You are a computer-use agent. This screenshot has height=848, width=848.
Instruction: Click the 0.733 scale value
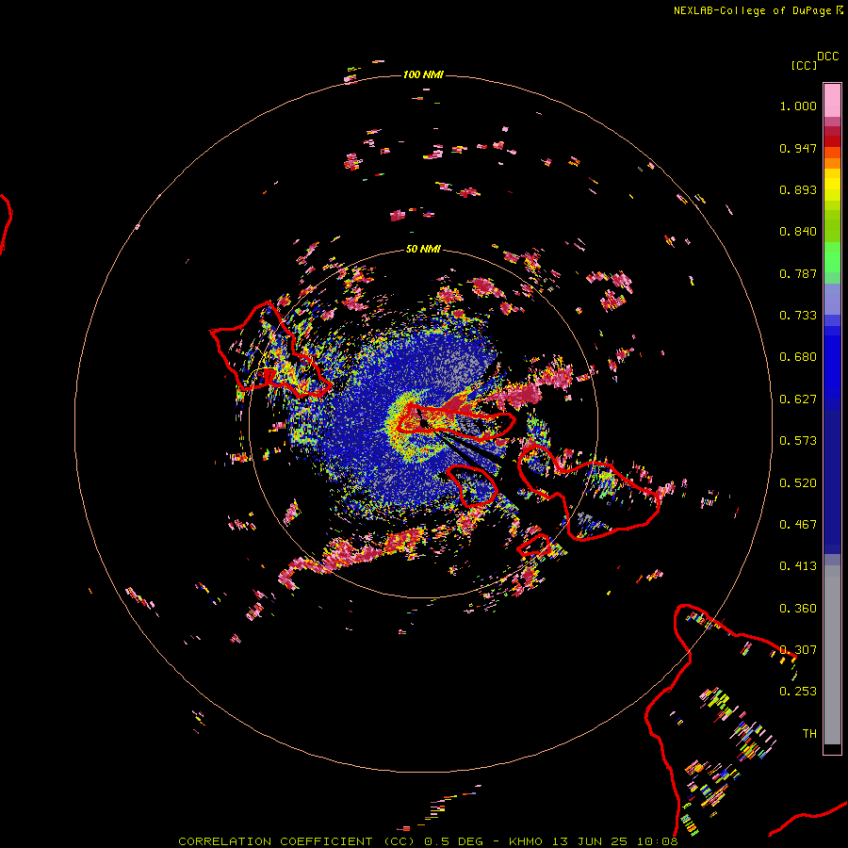[798, 316]
